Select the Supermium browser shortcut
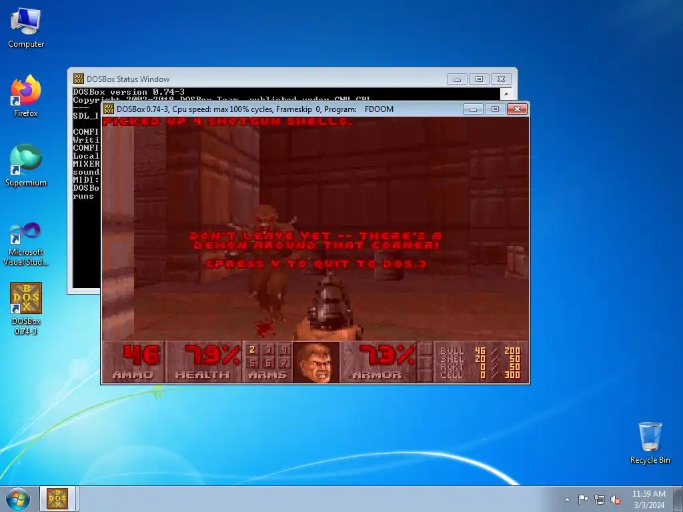The height and width of the screenshot is (512, 683). coord(26,165)
